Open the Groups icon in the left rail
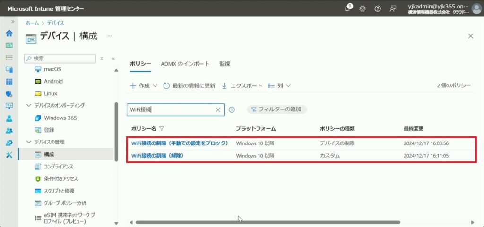This screenshot has width=484, height=227. click(9, 130)
